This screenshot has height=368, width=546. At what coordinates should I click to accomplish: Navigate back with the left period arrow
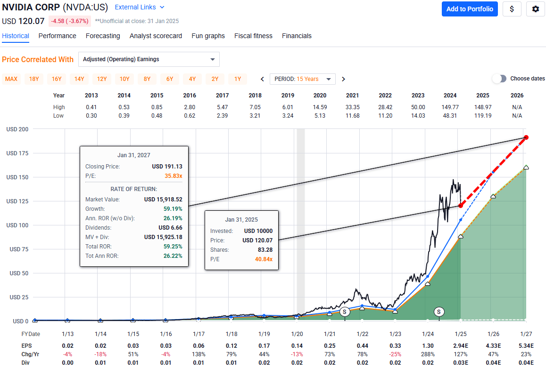262,79
